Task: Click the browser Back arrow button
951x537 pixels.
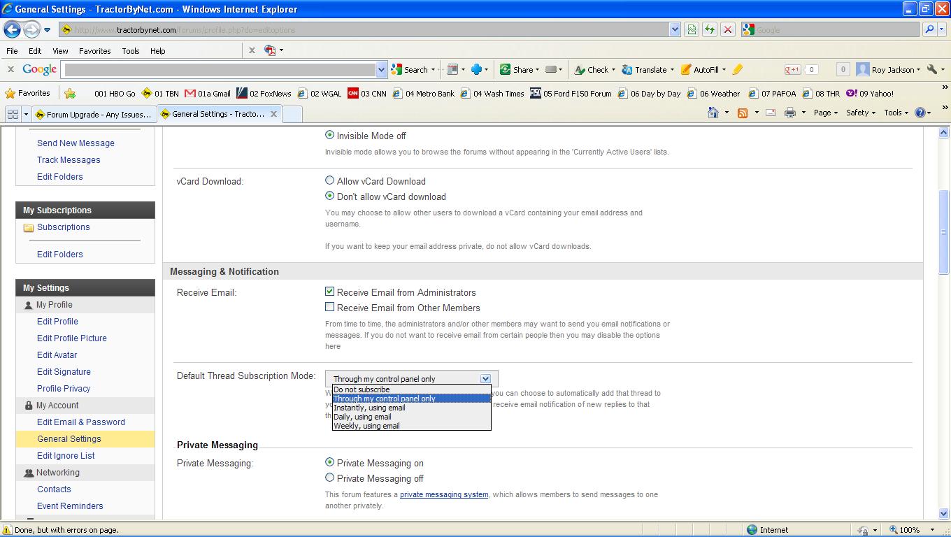Action: [x=12, y=30]
